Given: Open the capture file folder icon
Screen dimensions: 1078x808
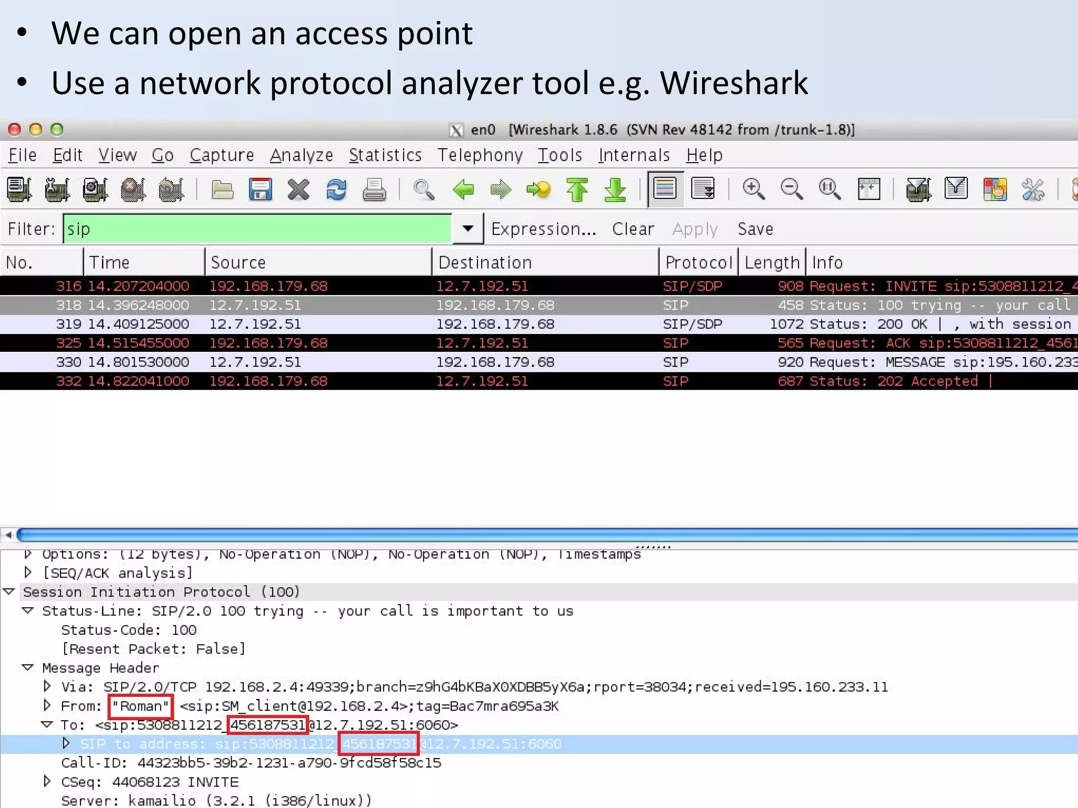Looking at the screenshot, I should (x=222, y=190).
